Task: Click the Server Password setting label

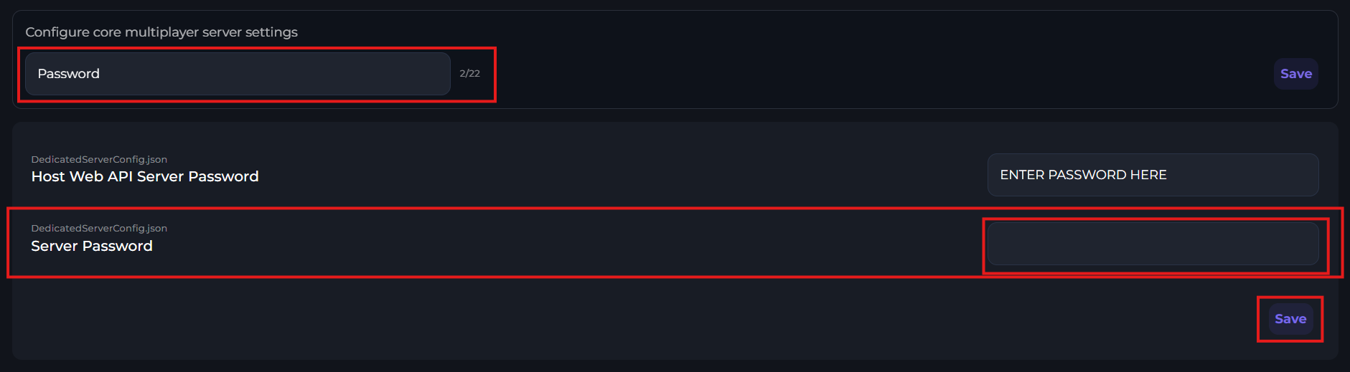Action: click(x=92, y=246)
